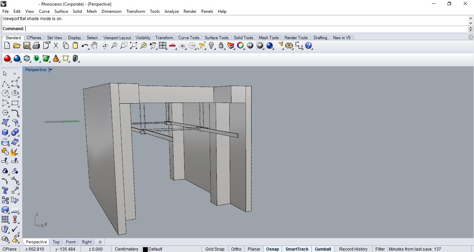Open the Help question mark icon
This screenshot has width=474, height=252.
click(x=308, y=45)
